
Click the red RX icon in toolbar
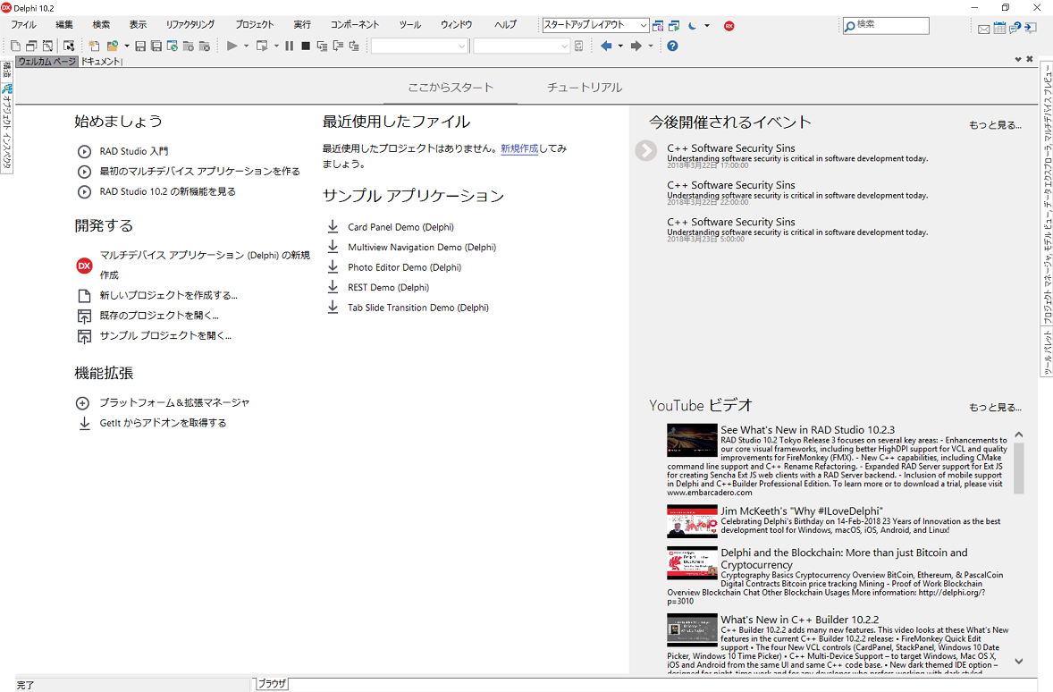point(729,26)
